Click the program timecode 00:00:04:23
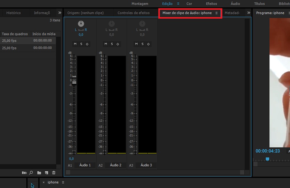Screen dimensions: 290x188 (268, 151)
